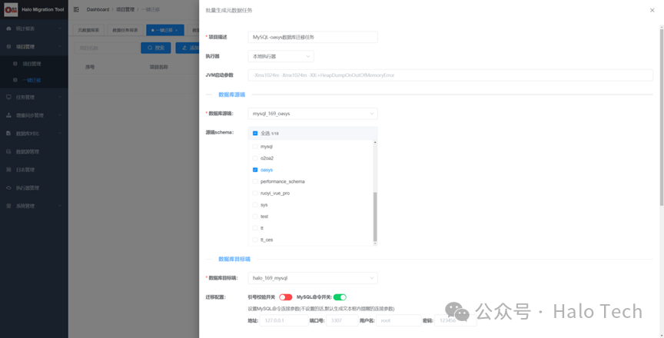Check the o2oa2 schema checkbox
Viewport: 664px width, 338px height.
(x=255, y=158)
